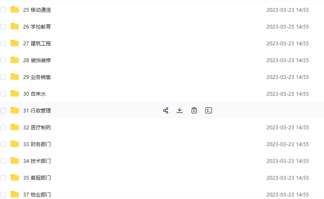This screenshot has height=199, width=324.
Task: Click folder icon beside 28 装饰装修
Action: [x=15, y=60]
